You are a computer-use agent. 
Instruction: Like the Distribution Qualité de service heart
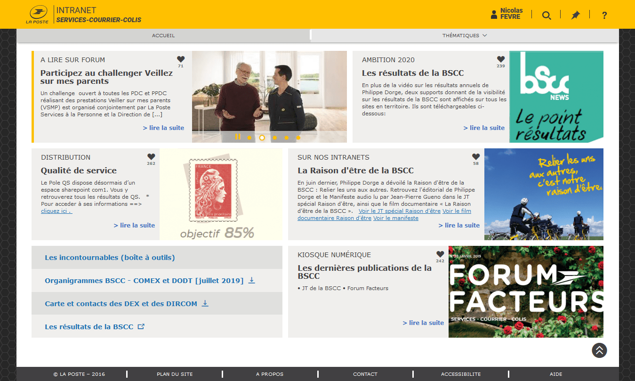151,157
